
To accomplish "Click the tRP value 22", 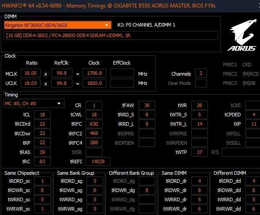I will pyautogui.click(x=42, y=142).
